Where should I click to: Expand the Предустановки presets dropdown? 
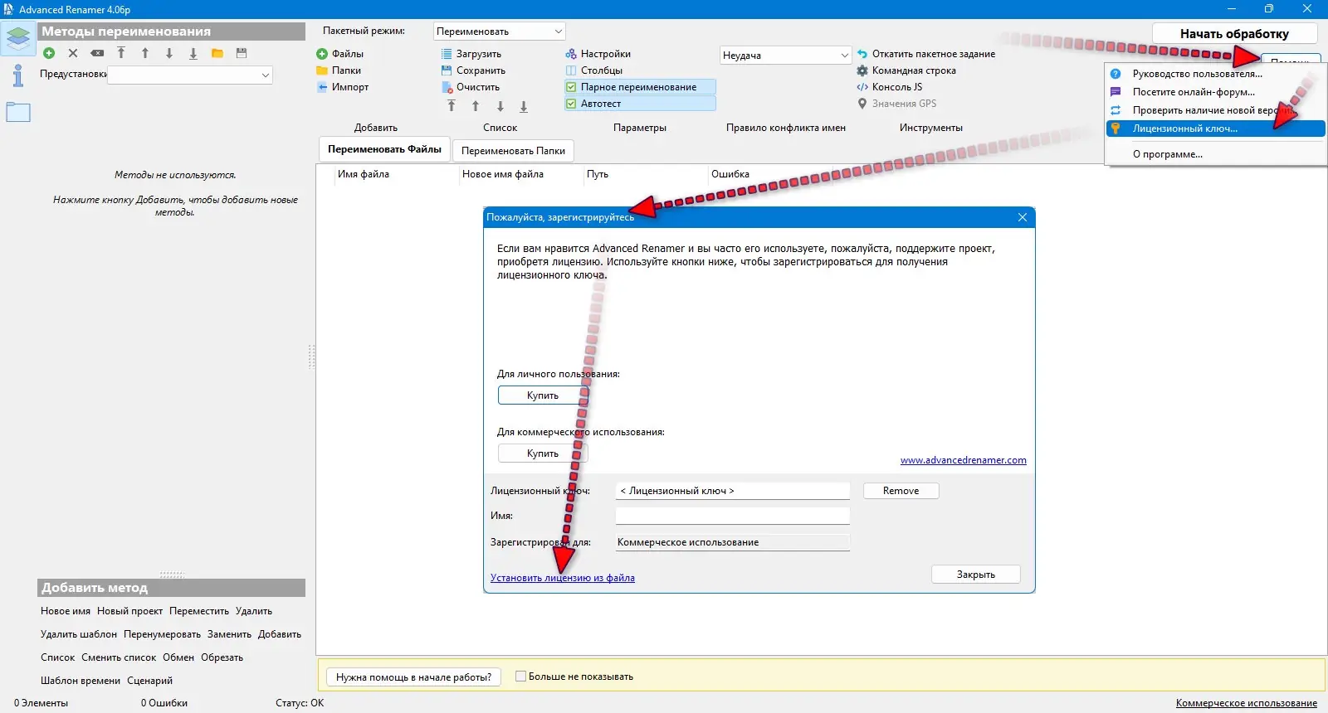tap(190, 75)
